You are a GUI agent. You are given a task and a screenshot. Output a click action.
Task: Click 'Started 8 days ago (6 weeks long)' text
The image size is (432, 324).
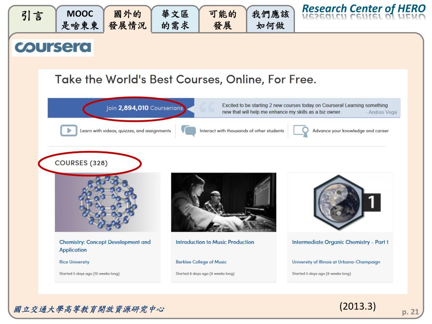[205, 273]
